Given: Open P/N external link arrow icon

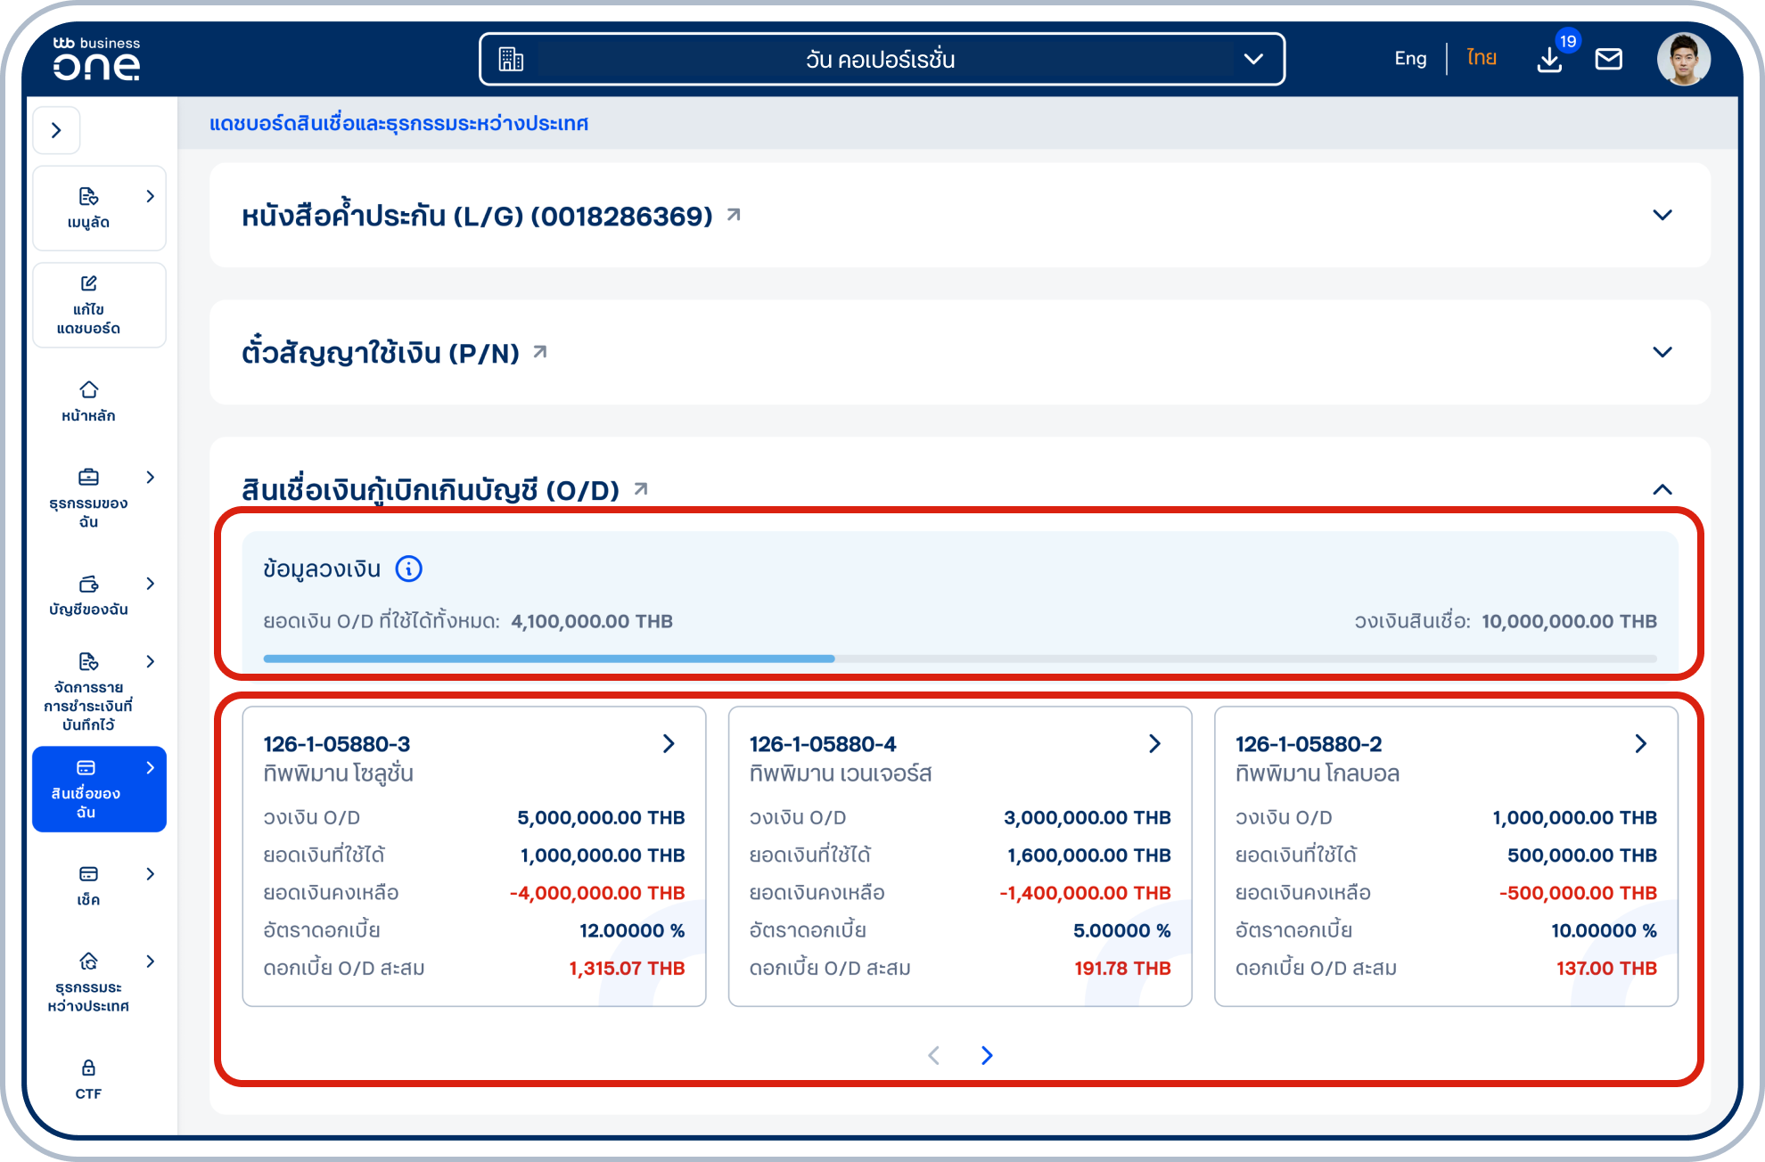Looking at the screenshot, I should (540, 352).
